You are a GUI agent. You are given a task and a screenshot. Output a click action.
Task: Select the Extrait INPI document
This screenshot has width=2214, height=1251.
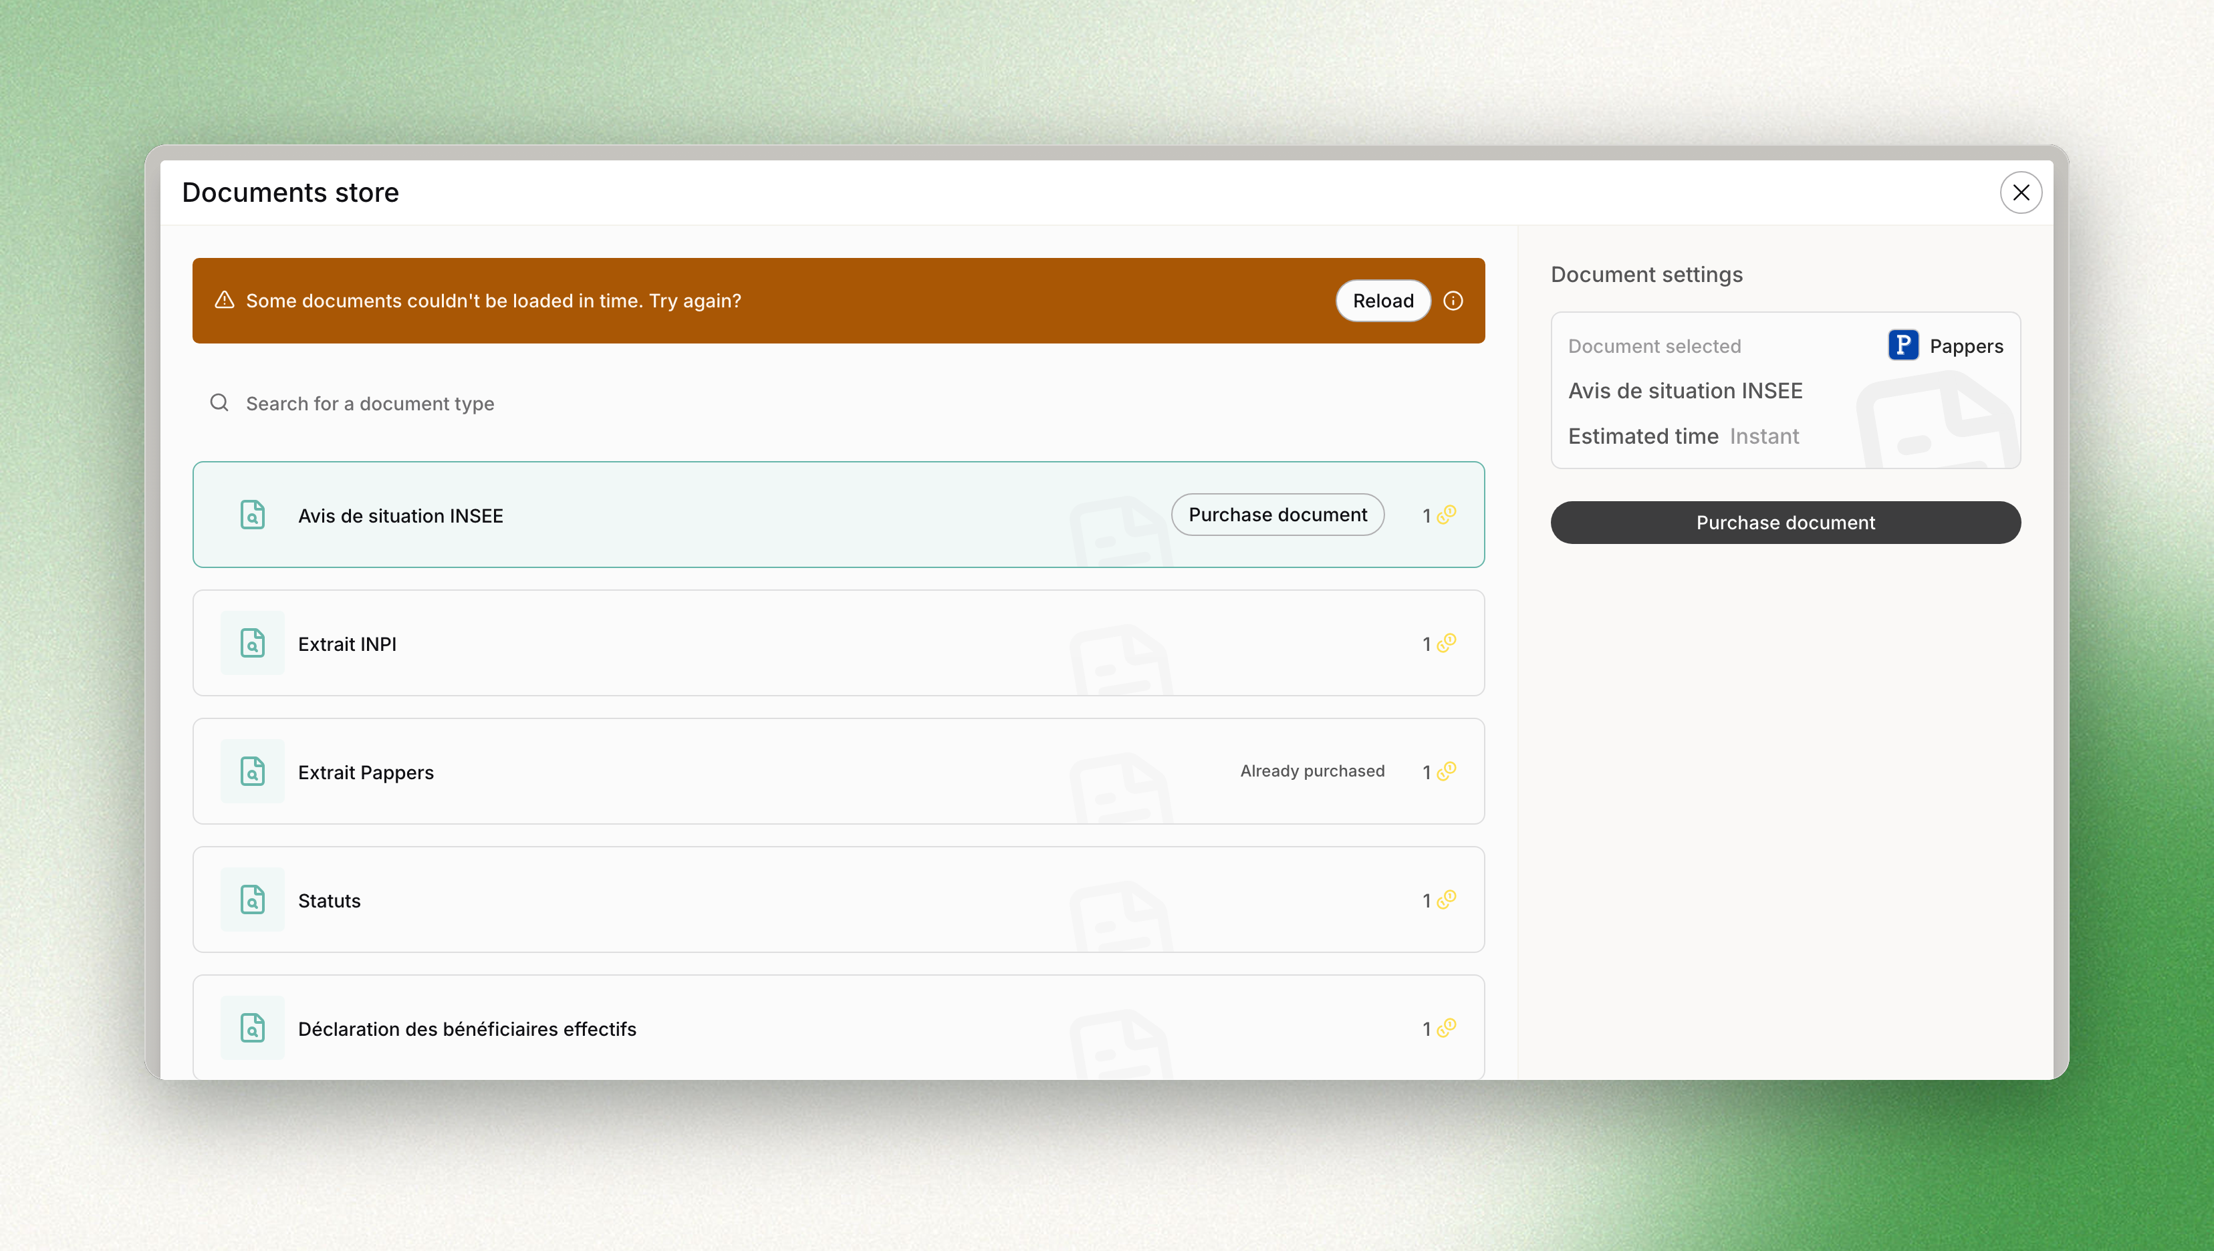pyautogui.click(x=838, y=643)
